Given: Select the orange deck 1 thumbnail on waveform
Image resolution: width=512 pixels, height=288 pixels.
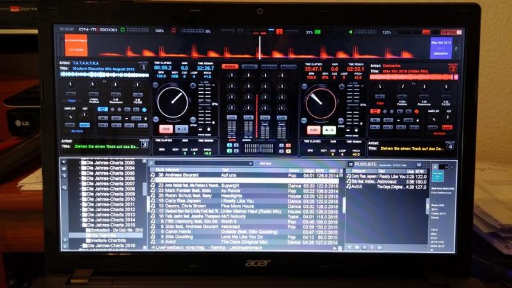Looking at the screenshot, I should coord(76,45).
